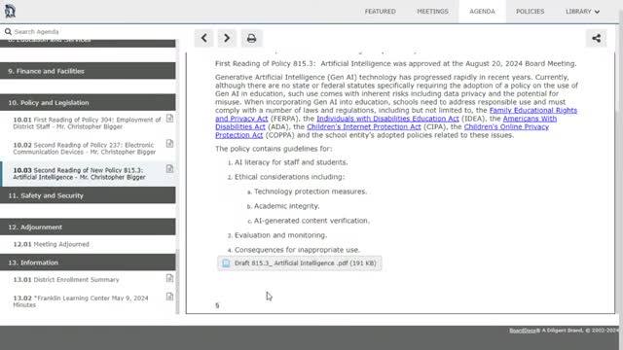Click 'Technology protection measures.' text

tap(311, 192)
